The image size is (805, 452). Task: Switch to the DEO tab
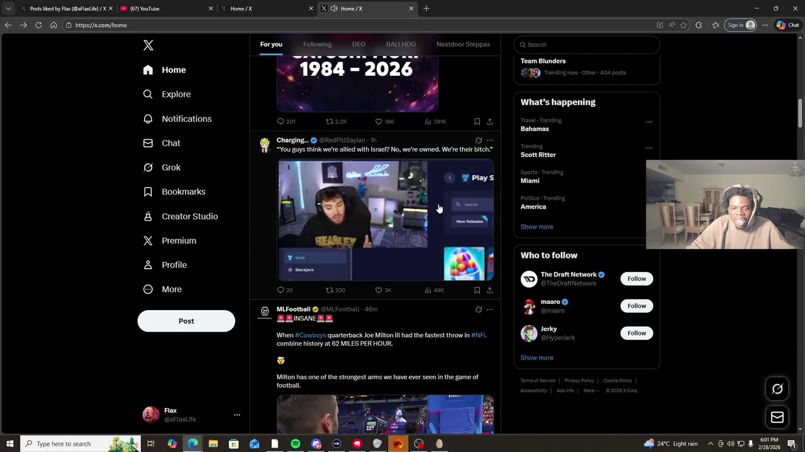pos(358,45)
